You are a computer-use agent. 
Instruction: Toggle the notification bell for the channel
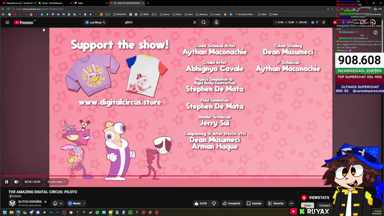pyautogui.click(x=55, y=203)
